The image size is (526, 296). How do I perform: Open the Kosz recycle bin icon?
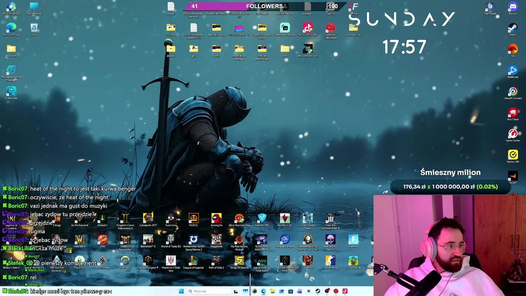34,30
